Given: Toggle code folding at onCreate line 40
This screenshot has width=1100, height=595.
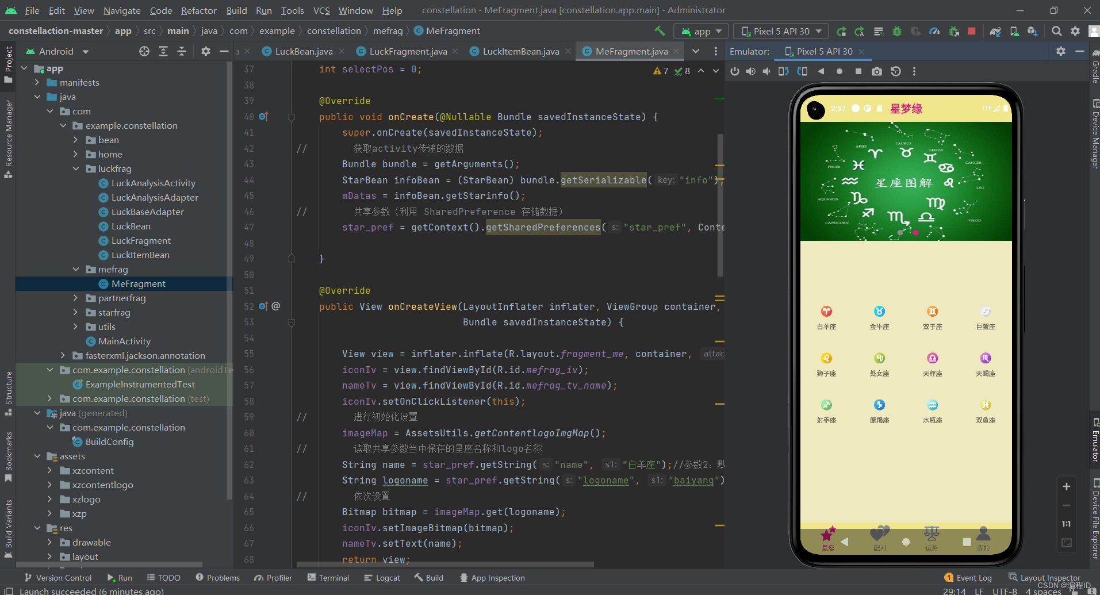Looking at the screenshot, I should [292, 117].
